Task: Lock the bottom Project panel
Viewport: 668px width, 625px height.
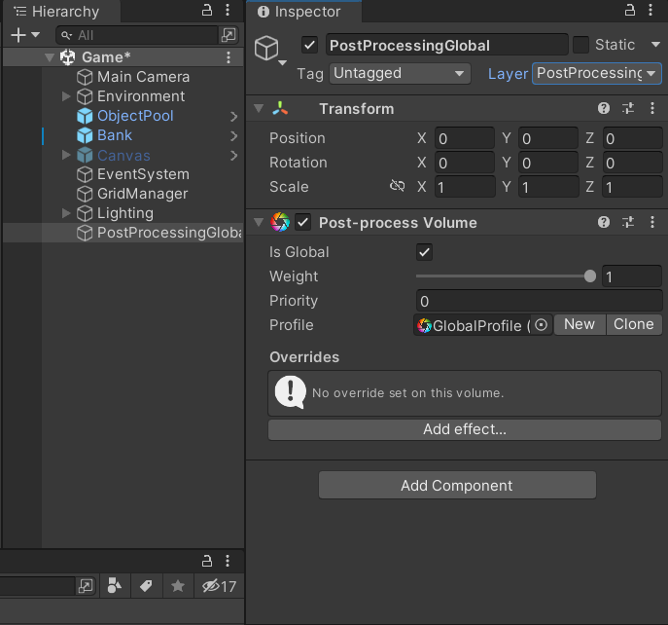Action: click(206, 561)
